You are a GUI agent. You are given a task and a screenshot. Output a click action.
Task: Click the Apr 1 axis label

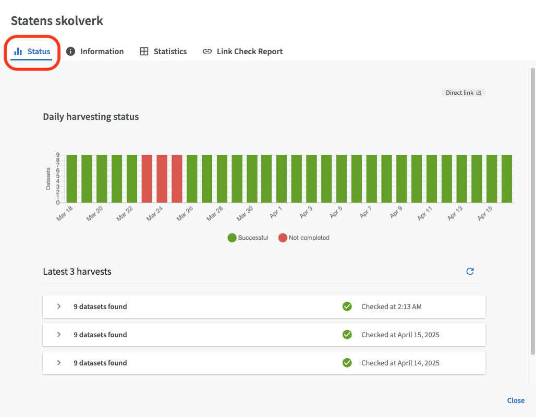275,212
